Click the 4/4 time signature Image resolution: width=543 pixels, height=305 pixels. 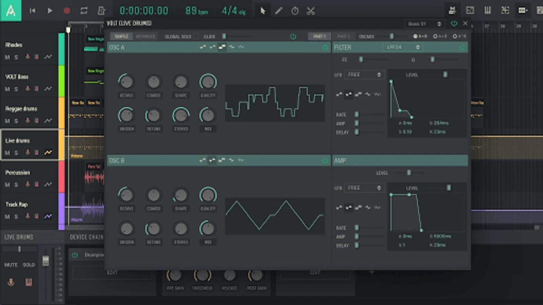point(233,11)
